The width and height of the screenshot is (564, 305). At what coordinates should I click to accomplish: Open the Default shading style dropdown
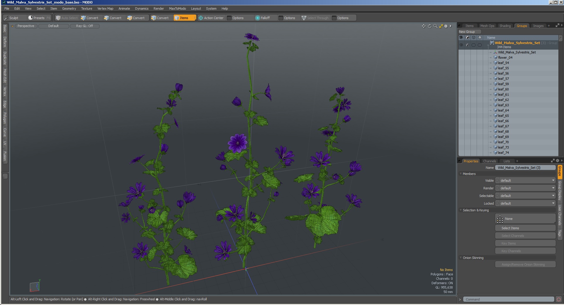coord(54,26)
